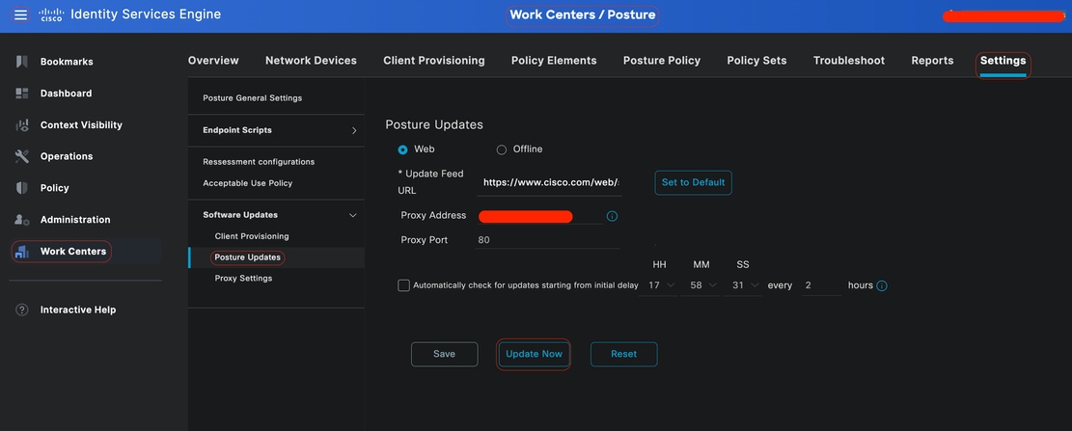Click the Bookmarks icon in sidebar
The width and height of the screenshot is (1072, 431).
pos(22,62)
